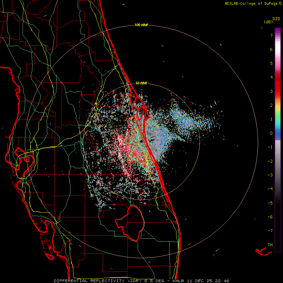The image size is (283, 283).
Task: Click the DZD legend title
Action: click(276, 19)
